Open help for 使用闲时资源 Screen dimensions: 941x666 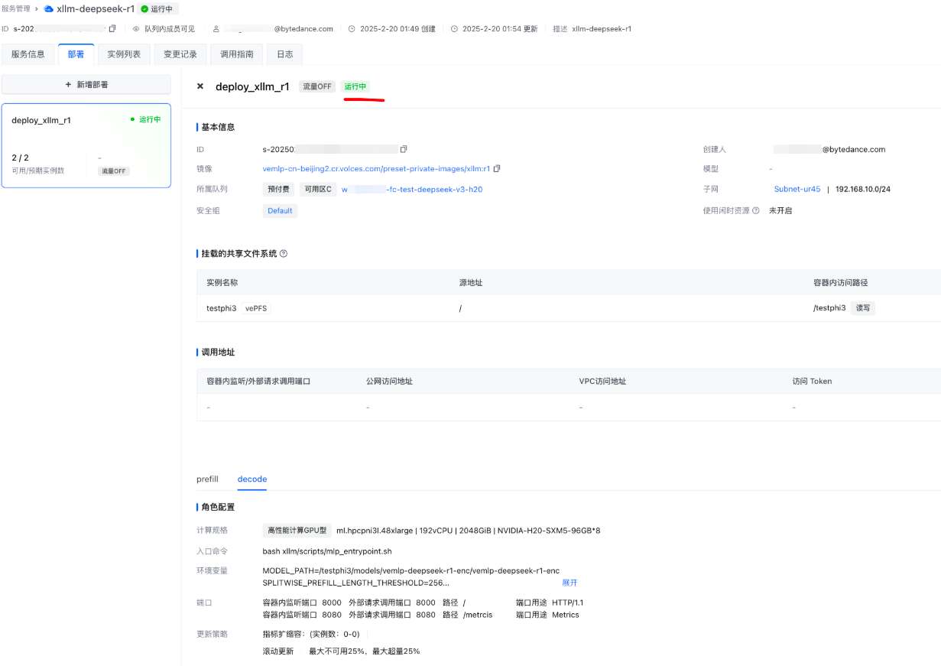(x=756, y=210)
